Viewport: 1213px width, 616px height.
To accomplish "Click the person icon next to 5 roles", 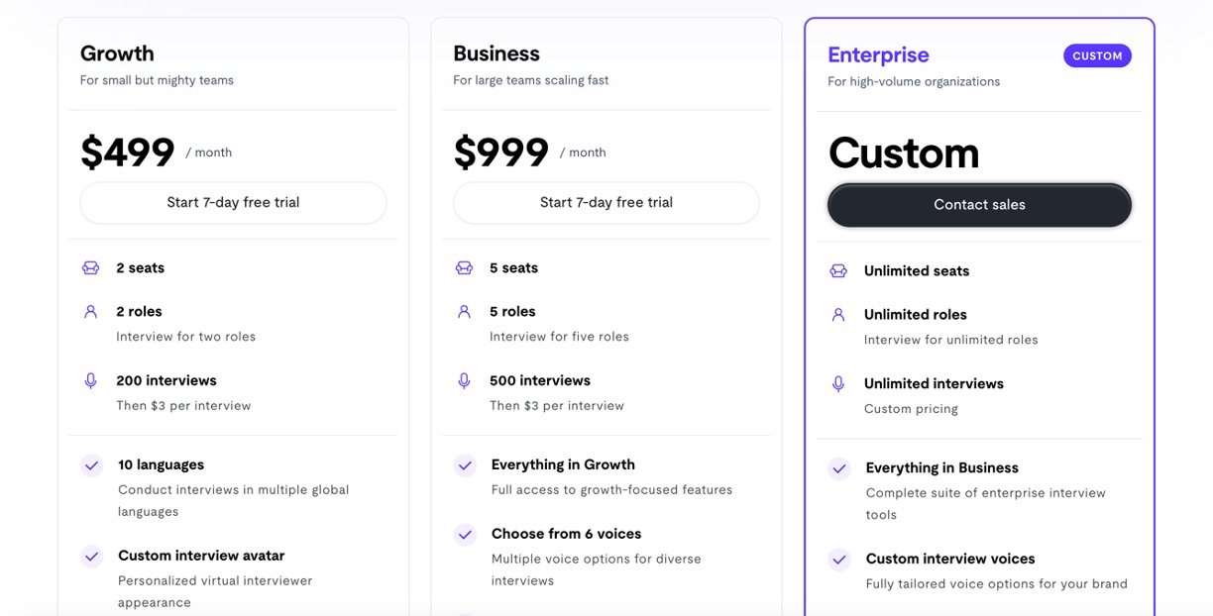I will (x=464, y=311).
